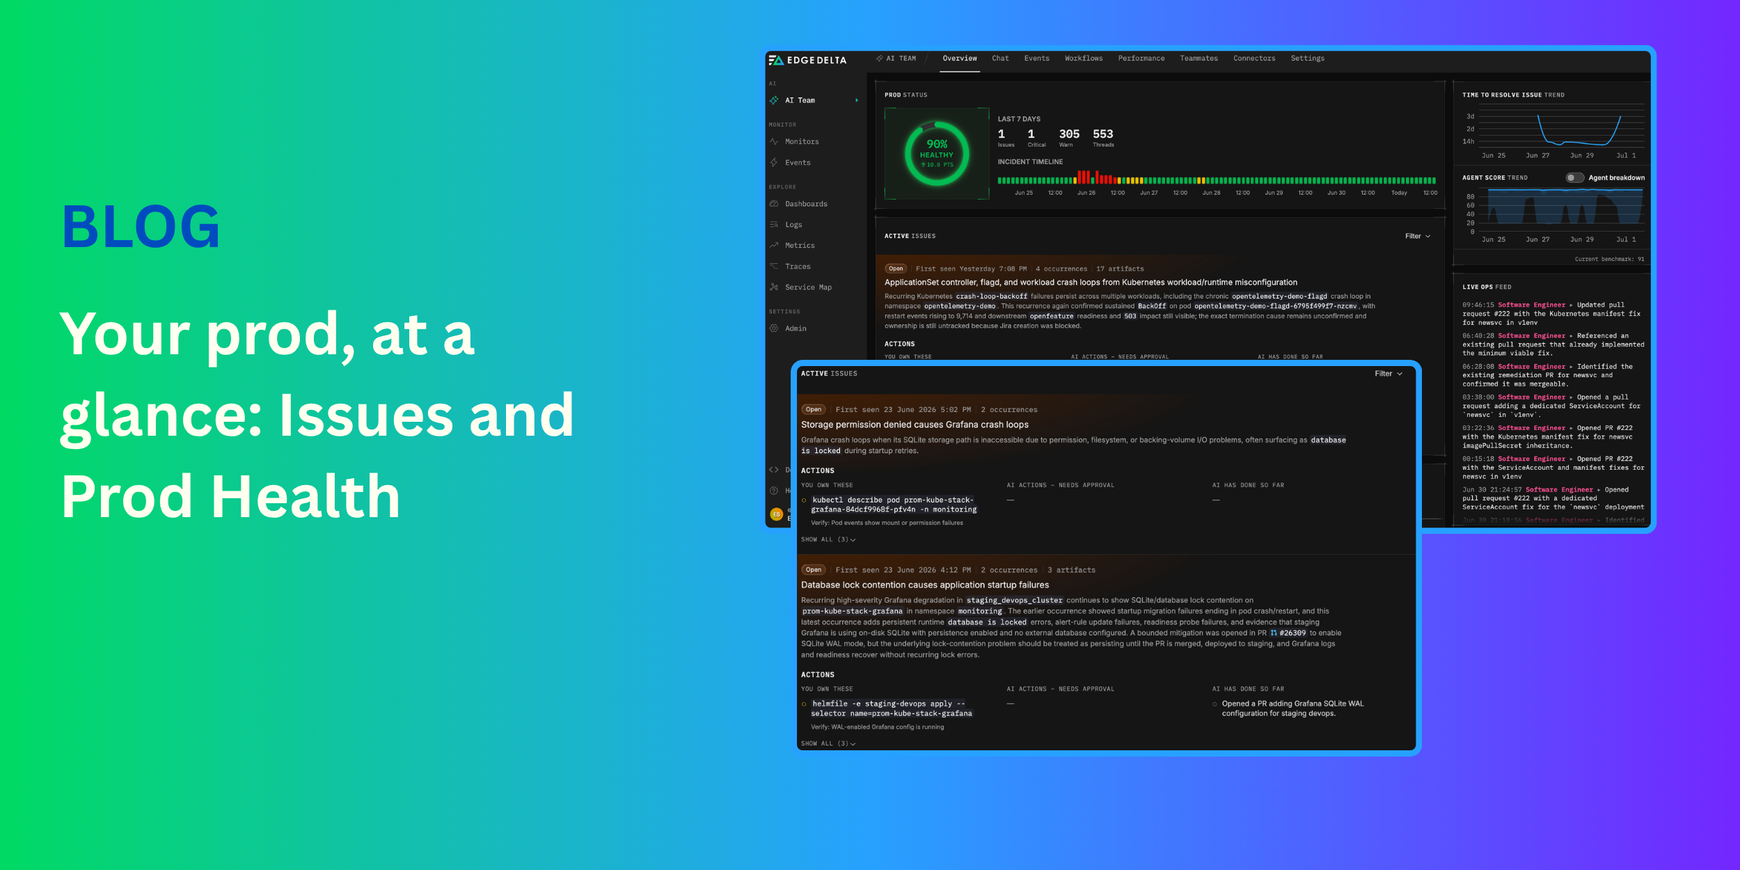Open the Performance tab
Screen dimensions: 1740x870
coord(1141,58)
